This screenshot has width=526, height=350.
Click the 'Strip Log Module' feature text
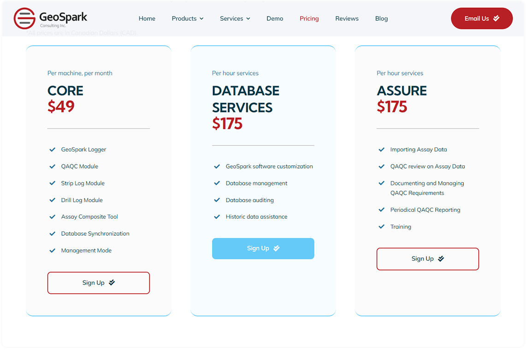coord(83,183)
